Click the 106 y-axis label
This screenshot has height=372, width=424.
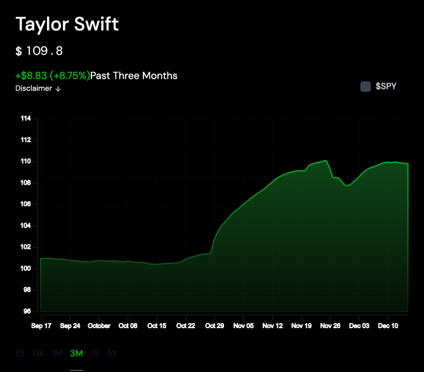point(26,204)
